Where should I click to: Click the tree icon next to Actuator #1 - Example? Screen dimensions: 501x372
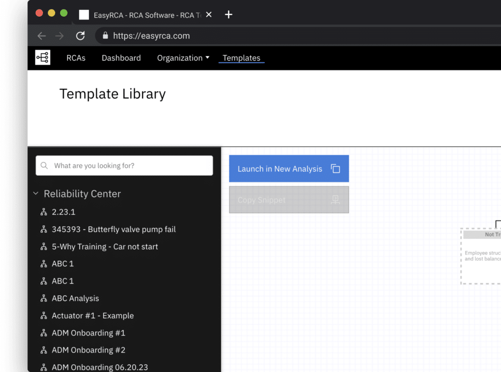click(x=44, y=315)
